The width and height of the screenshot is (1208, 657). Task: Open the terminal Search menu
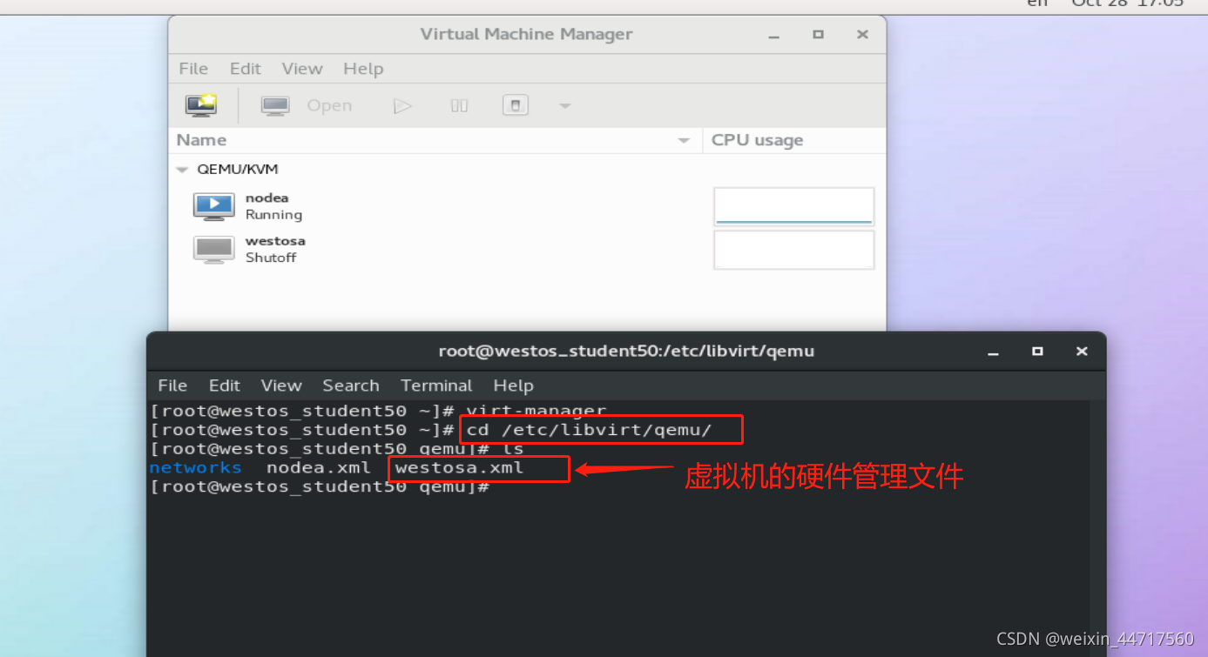click(x=351, y=385)
